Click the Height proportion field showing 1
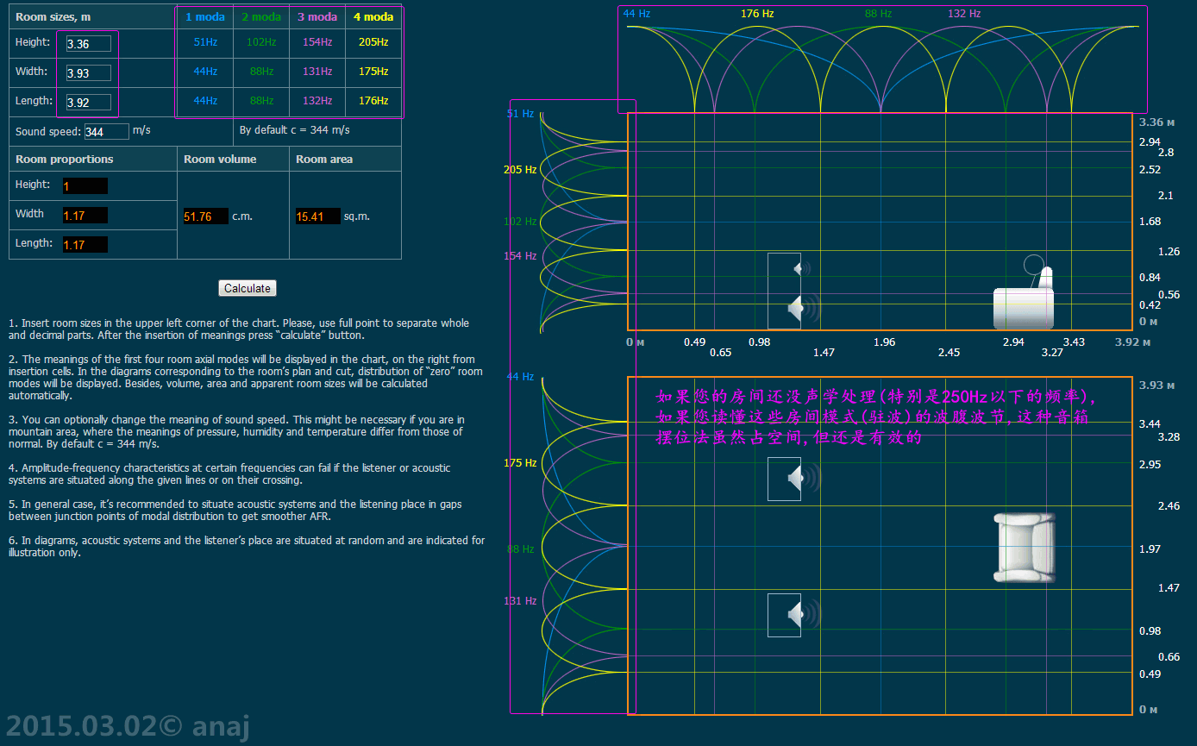This screenshot has height=746, width=1197. 85,185
